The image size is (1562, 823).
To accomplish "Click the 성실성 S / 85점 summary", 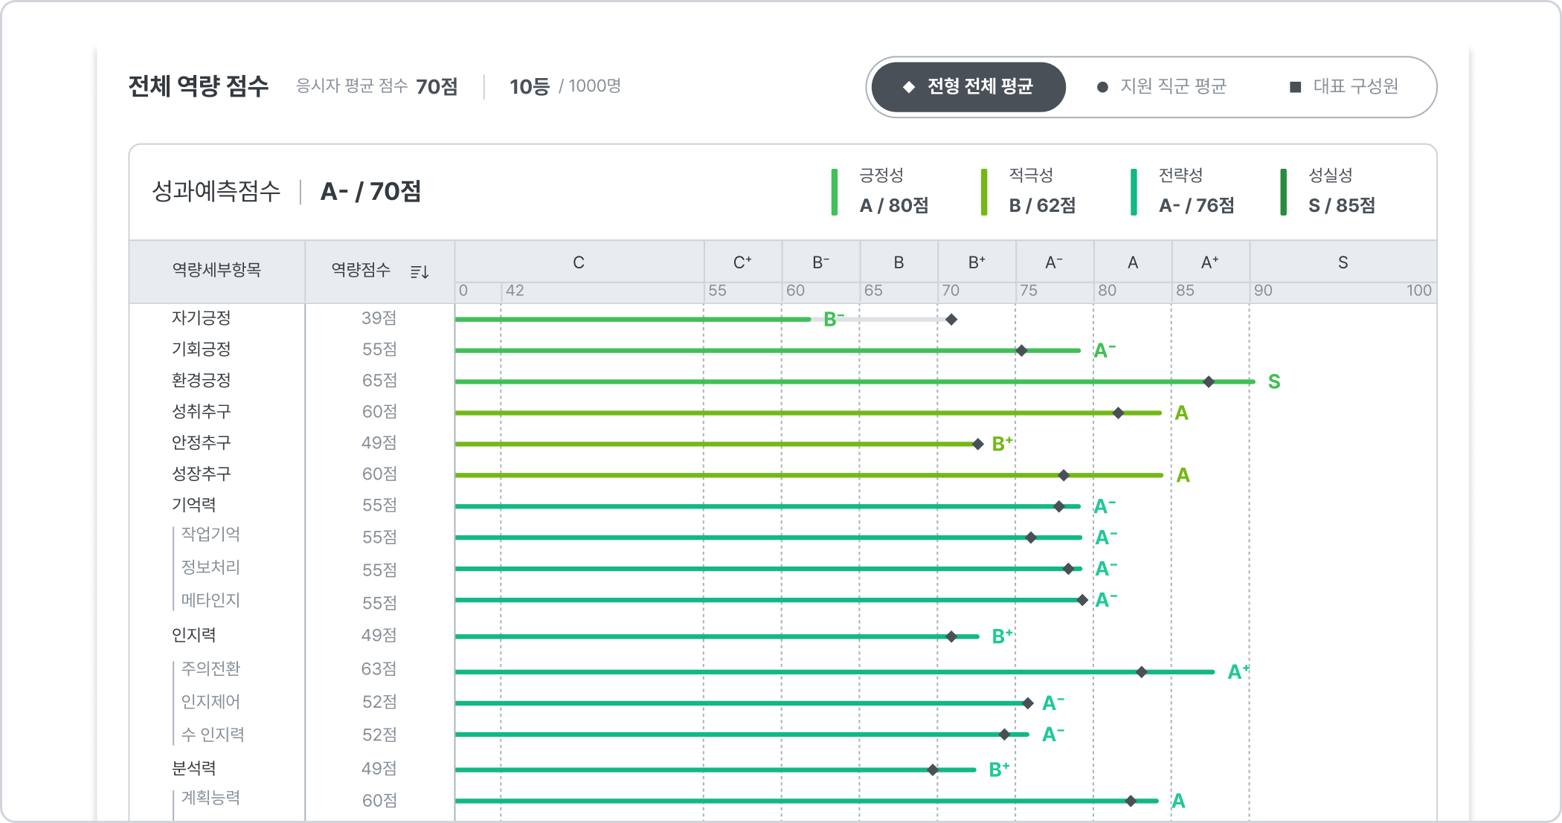I will click(1328, 191).
